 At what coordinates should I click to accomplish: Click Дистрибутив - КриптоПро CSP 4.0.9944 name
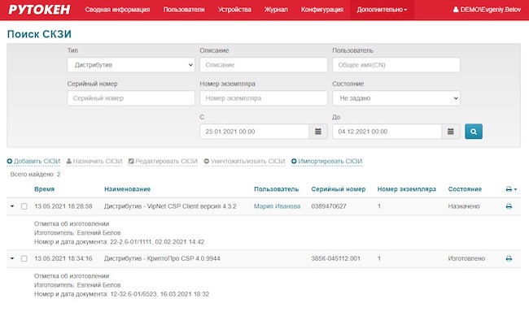point(162,258)
